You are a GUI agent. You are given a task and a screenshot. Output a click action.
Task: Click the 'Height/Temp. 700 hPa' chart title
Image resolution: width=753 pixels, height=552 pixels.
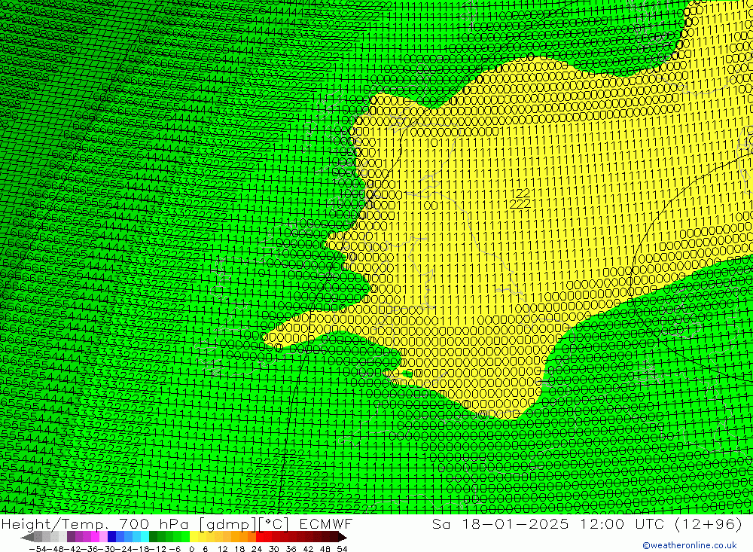click(x=95, y=523)
